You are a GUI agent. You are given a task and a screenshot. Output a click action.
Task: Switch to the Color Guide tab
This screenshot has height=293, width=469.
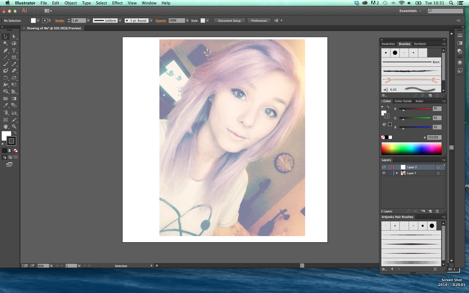[x=403, y=101]
